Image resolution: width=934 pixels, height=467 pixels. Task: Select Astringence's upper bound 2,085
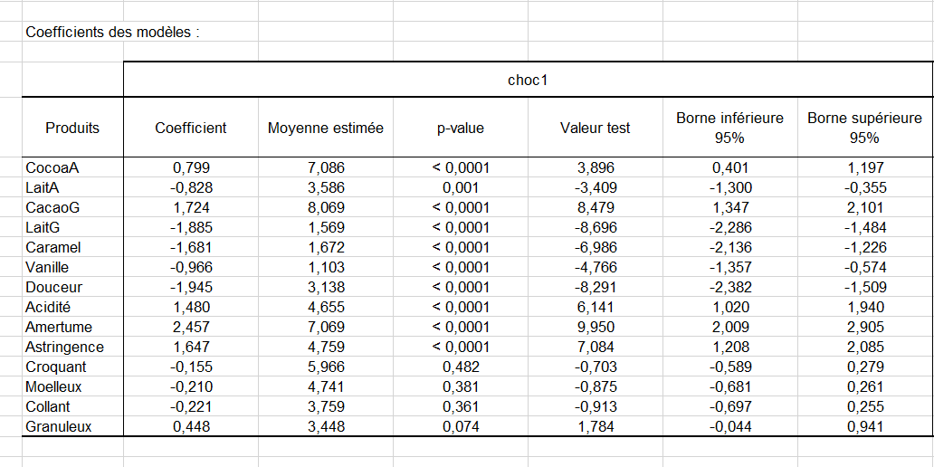[865, 347]
